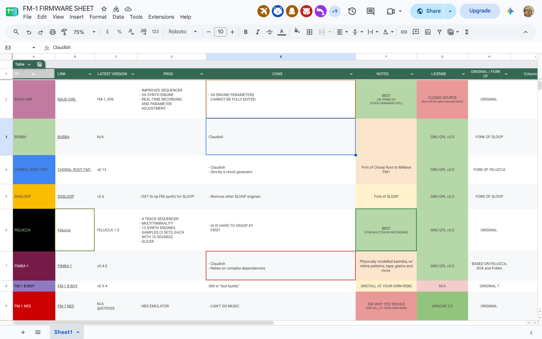This screenshot has width=542, height=339.
Task: Open the fill color bucket tool
Action: [x=297, y=32]
